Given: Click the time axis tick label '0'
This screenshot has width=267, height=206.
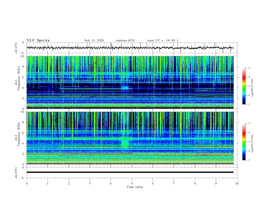Looking at the screenshot, I should [x=27, y=183].
